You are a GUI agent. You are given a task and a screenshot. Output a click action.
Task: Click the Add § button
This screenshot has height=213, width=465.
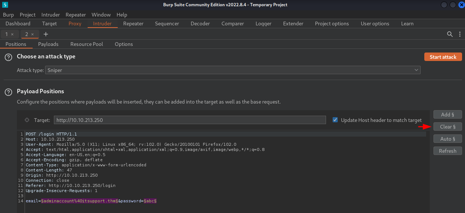pyautogui.click(x=447, y=115)
